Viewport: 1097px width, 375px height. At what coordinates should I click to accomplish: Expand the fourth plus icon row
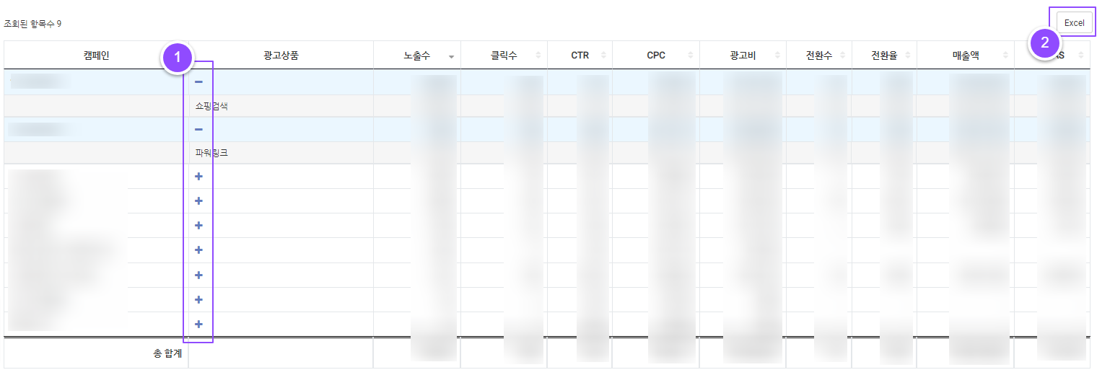pyautogui.click(x=198, y=250)
